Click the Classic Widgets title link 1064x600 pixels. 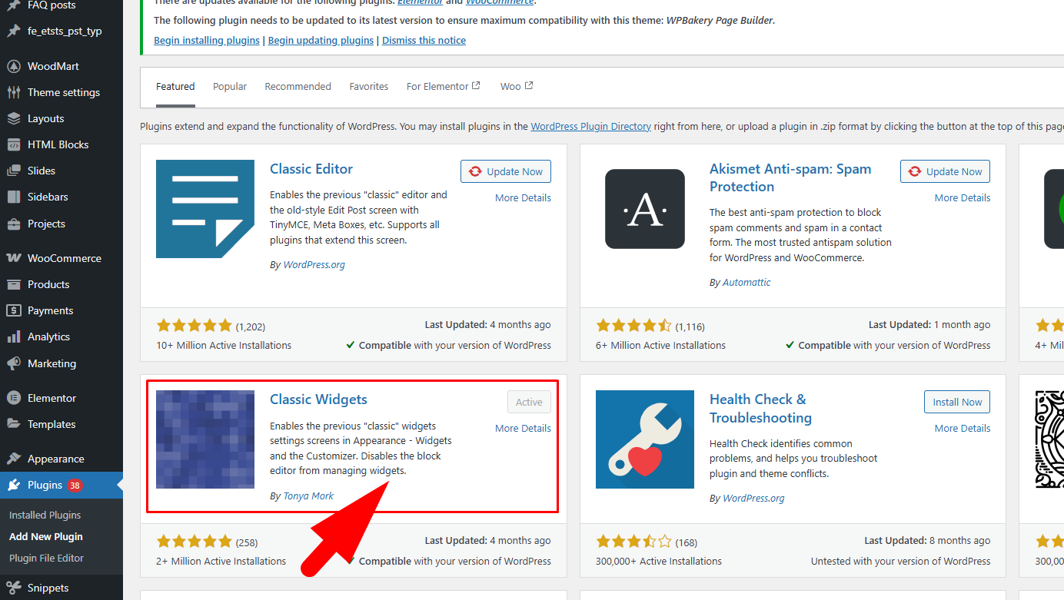(318, 399)
